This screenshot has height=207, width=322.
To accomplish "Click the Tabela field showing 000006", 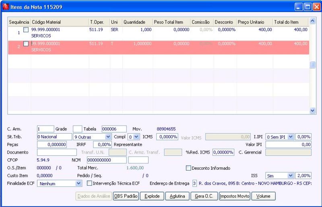I will [x=114, y=129].
